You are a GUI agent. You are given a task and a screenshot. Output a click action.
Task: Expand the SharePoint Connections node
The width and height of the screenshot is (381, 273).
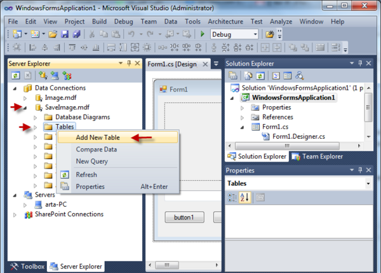tap(15, 215)
